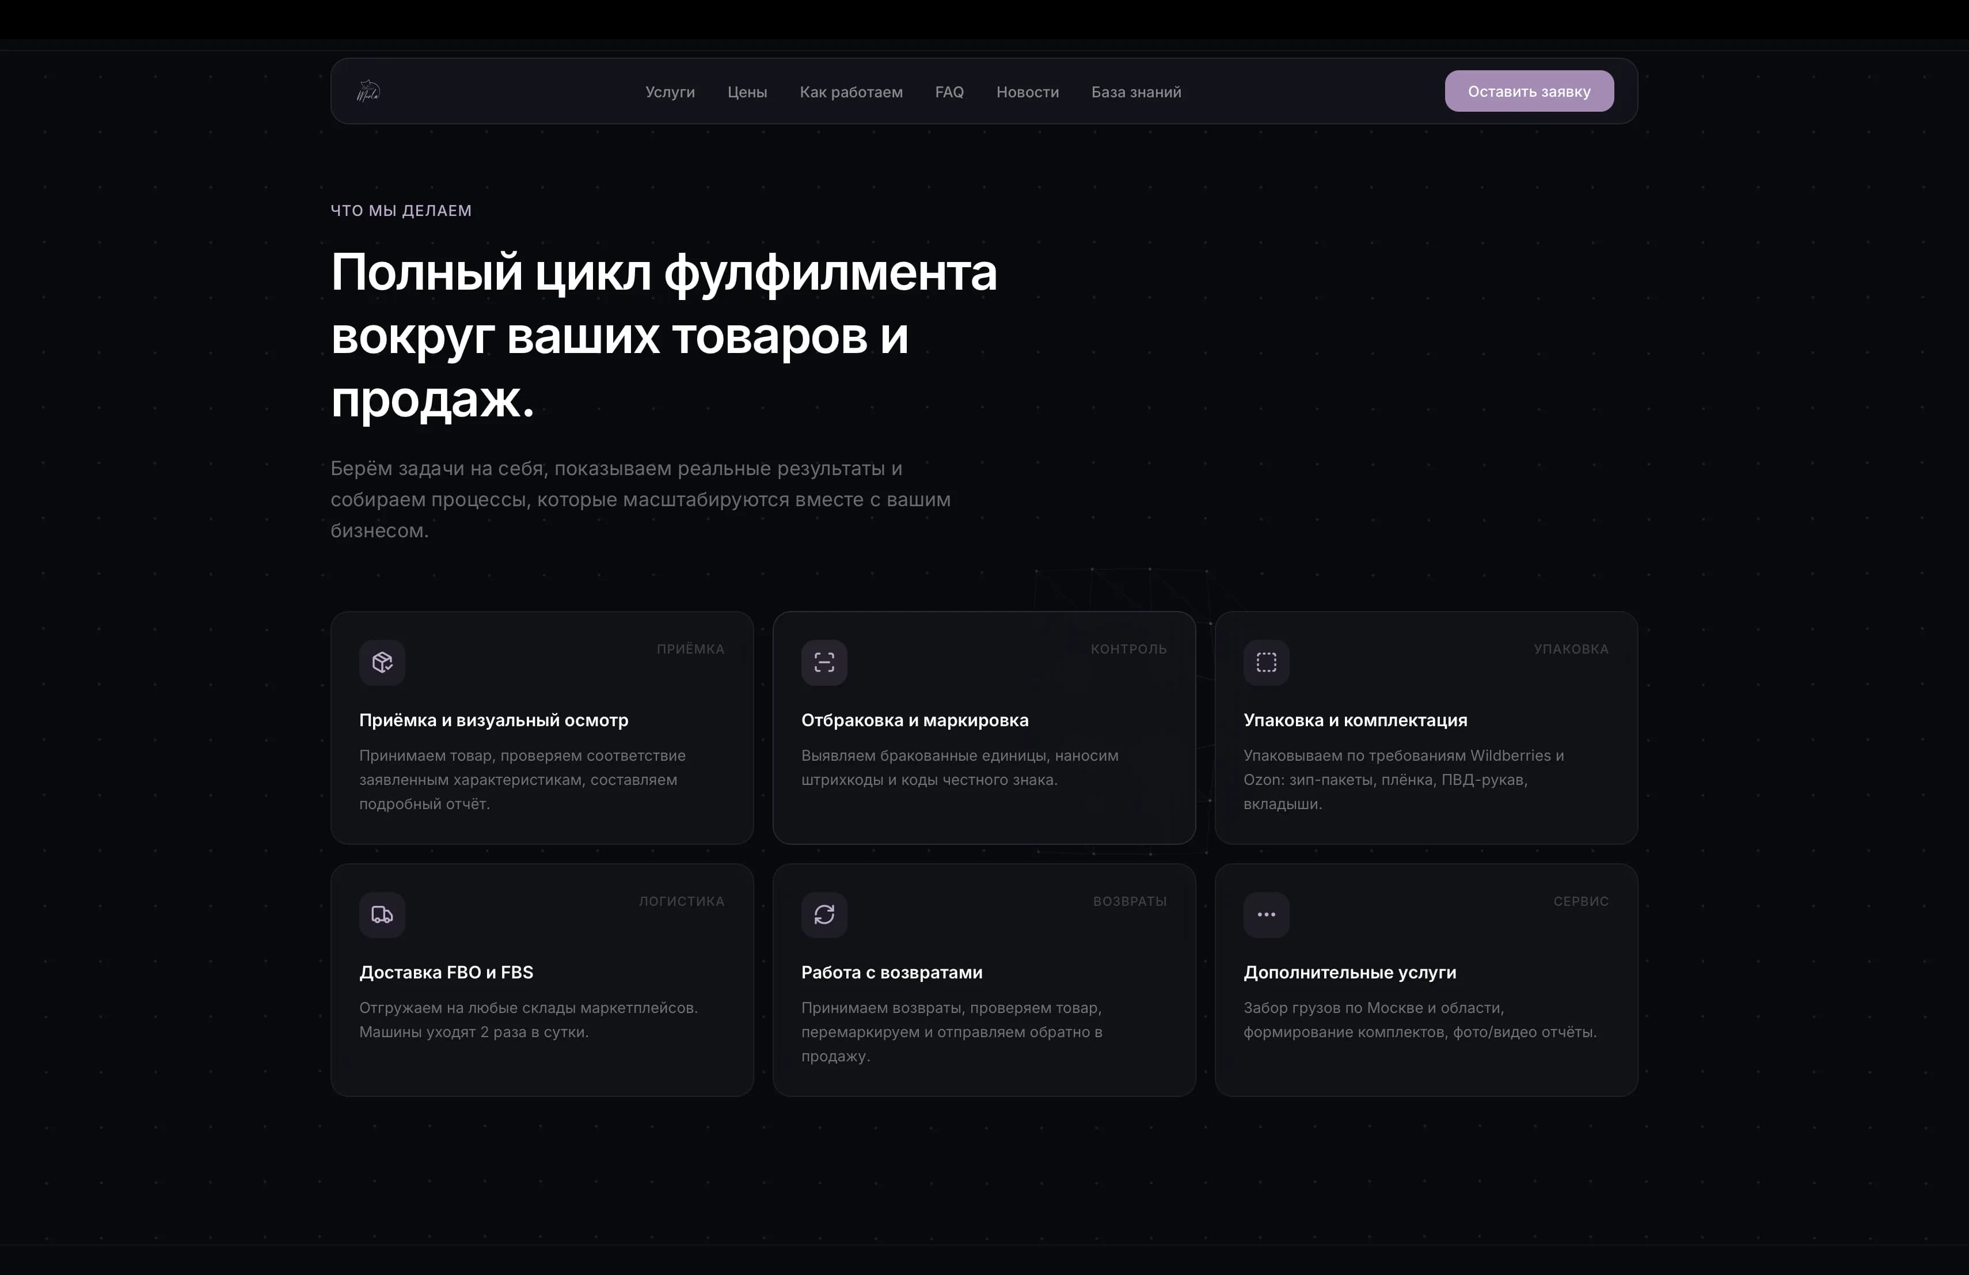
Task: Click the Принимаем товар description text
Action: tap(522, 779)
